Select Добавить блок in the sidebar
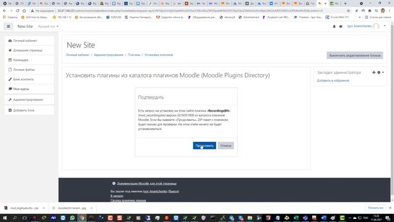Viewport: 394px width, 222px height. coord(30,110)
